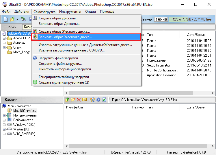The width and height of the screenshot is (216, 155).
Task: Choose Загрузить файл загрузки...
Action: click(86, 58)
